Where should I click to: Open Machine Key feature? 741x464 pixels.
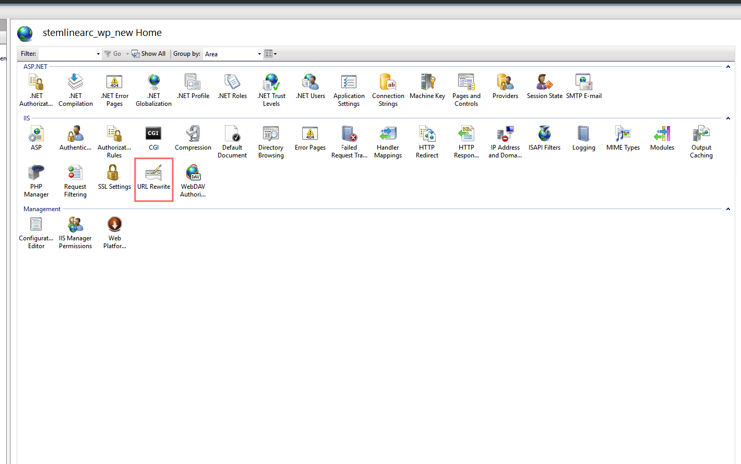click(x=427, y=87)
